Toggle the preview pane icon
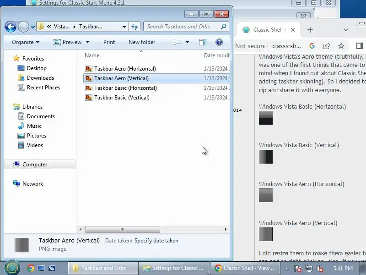 pyautogui.click(x=203, y=42)
